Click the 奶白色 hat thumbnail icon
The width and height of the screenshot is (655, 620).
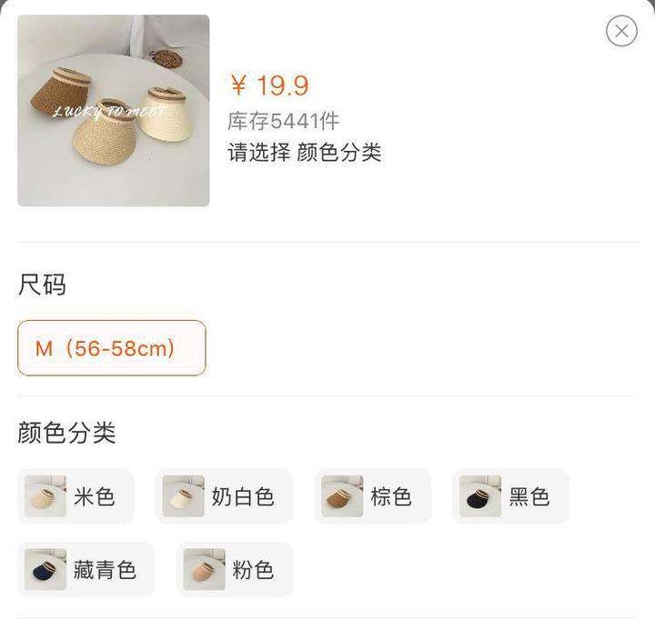tap(184, 496)
